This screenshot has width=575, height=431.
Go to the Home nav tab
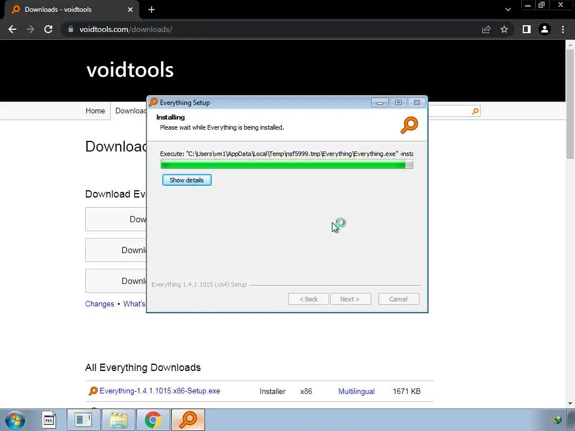click(x=95, y=111)
